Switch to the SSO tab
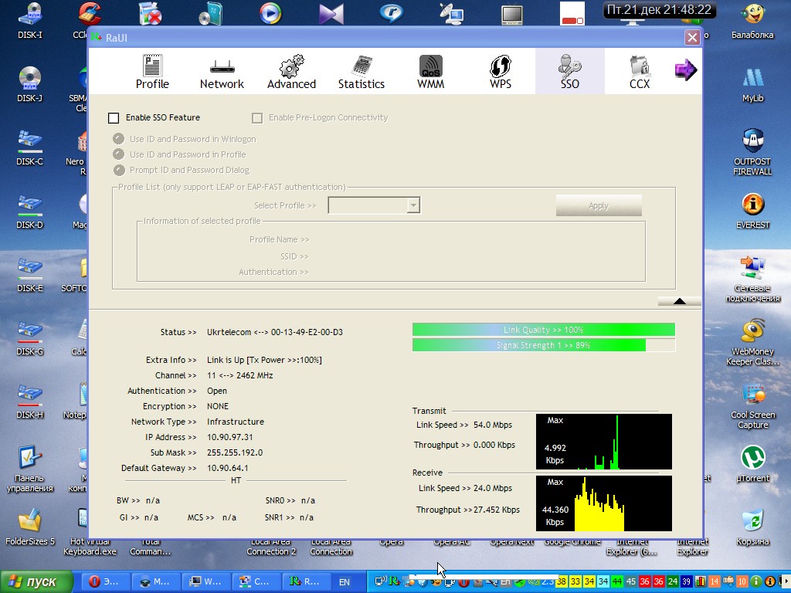Image resolution: width=791 pixels, height=593 pixels. click(x=569, y=72)
